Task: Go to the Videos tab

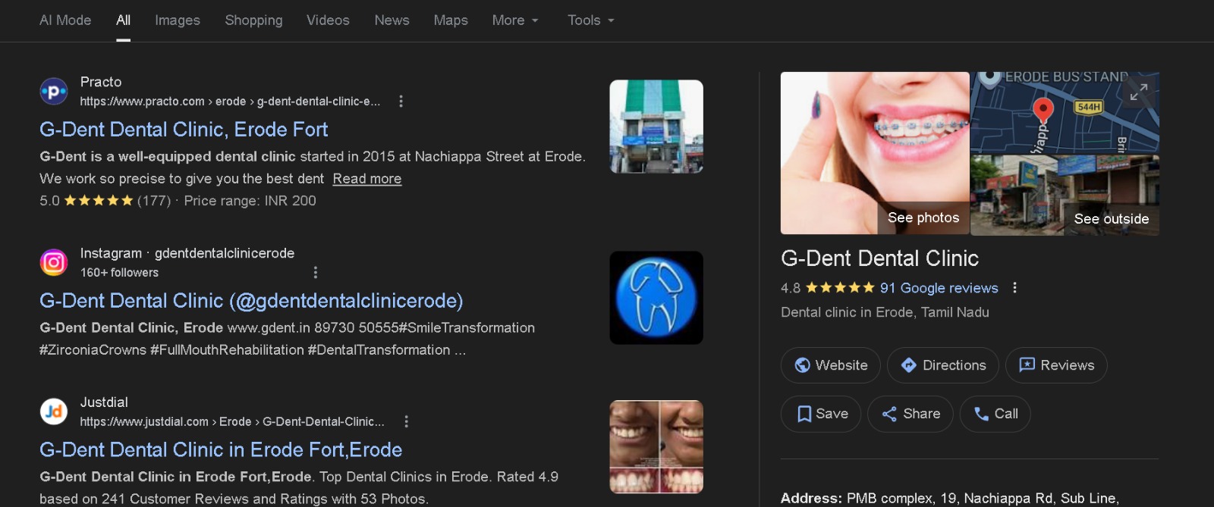Action: coord(328,20)
